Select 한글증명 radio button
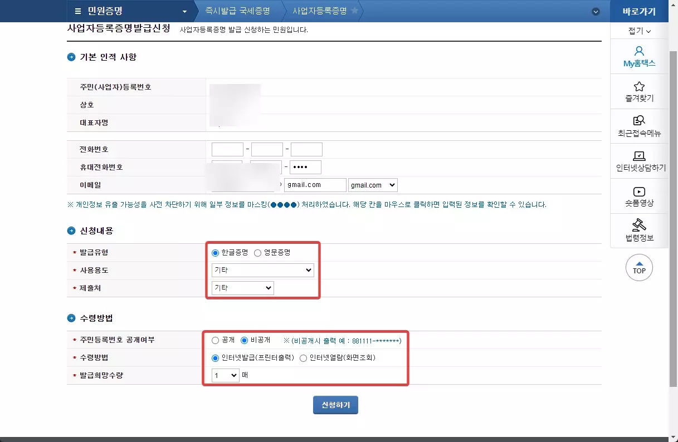The height and width of the screenshot is (442, 678). click(216, 253)
